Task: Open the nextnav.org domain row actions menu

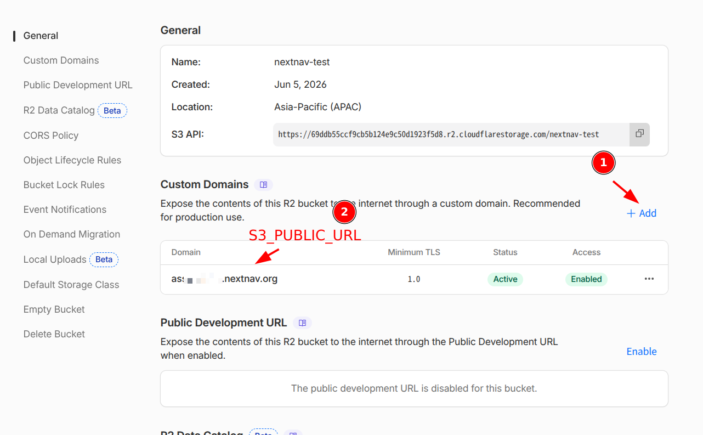Action: point(649,279)
